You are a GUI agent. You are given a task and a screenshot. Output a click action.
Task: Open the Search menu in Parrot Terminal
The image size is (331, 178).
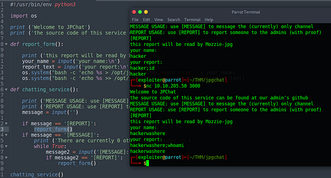coord(174,20)
